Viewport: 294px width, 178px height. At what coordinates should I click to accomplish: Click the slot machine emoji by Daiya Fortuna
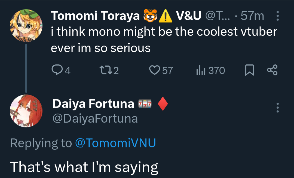click(145, 104)
